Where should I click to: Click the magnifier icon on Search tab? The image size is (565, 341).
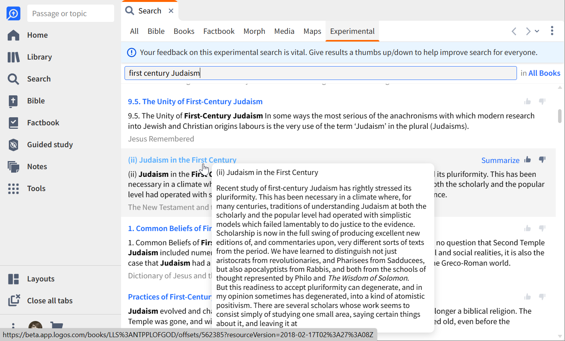coord(130,11)
